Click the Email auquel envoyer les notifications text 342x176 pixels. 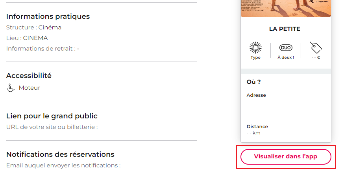click(63, 165)
